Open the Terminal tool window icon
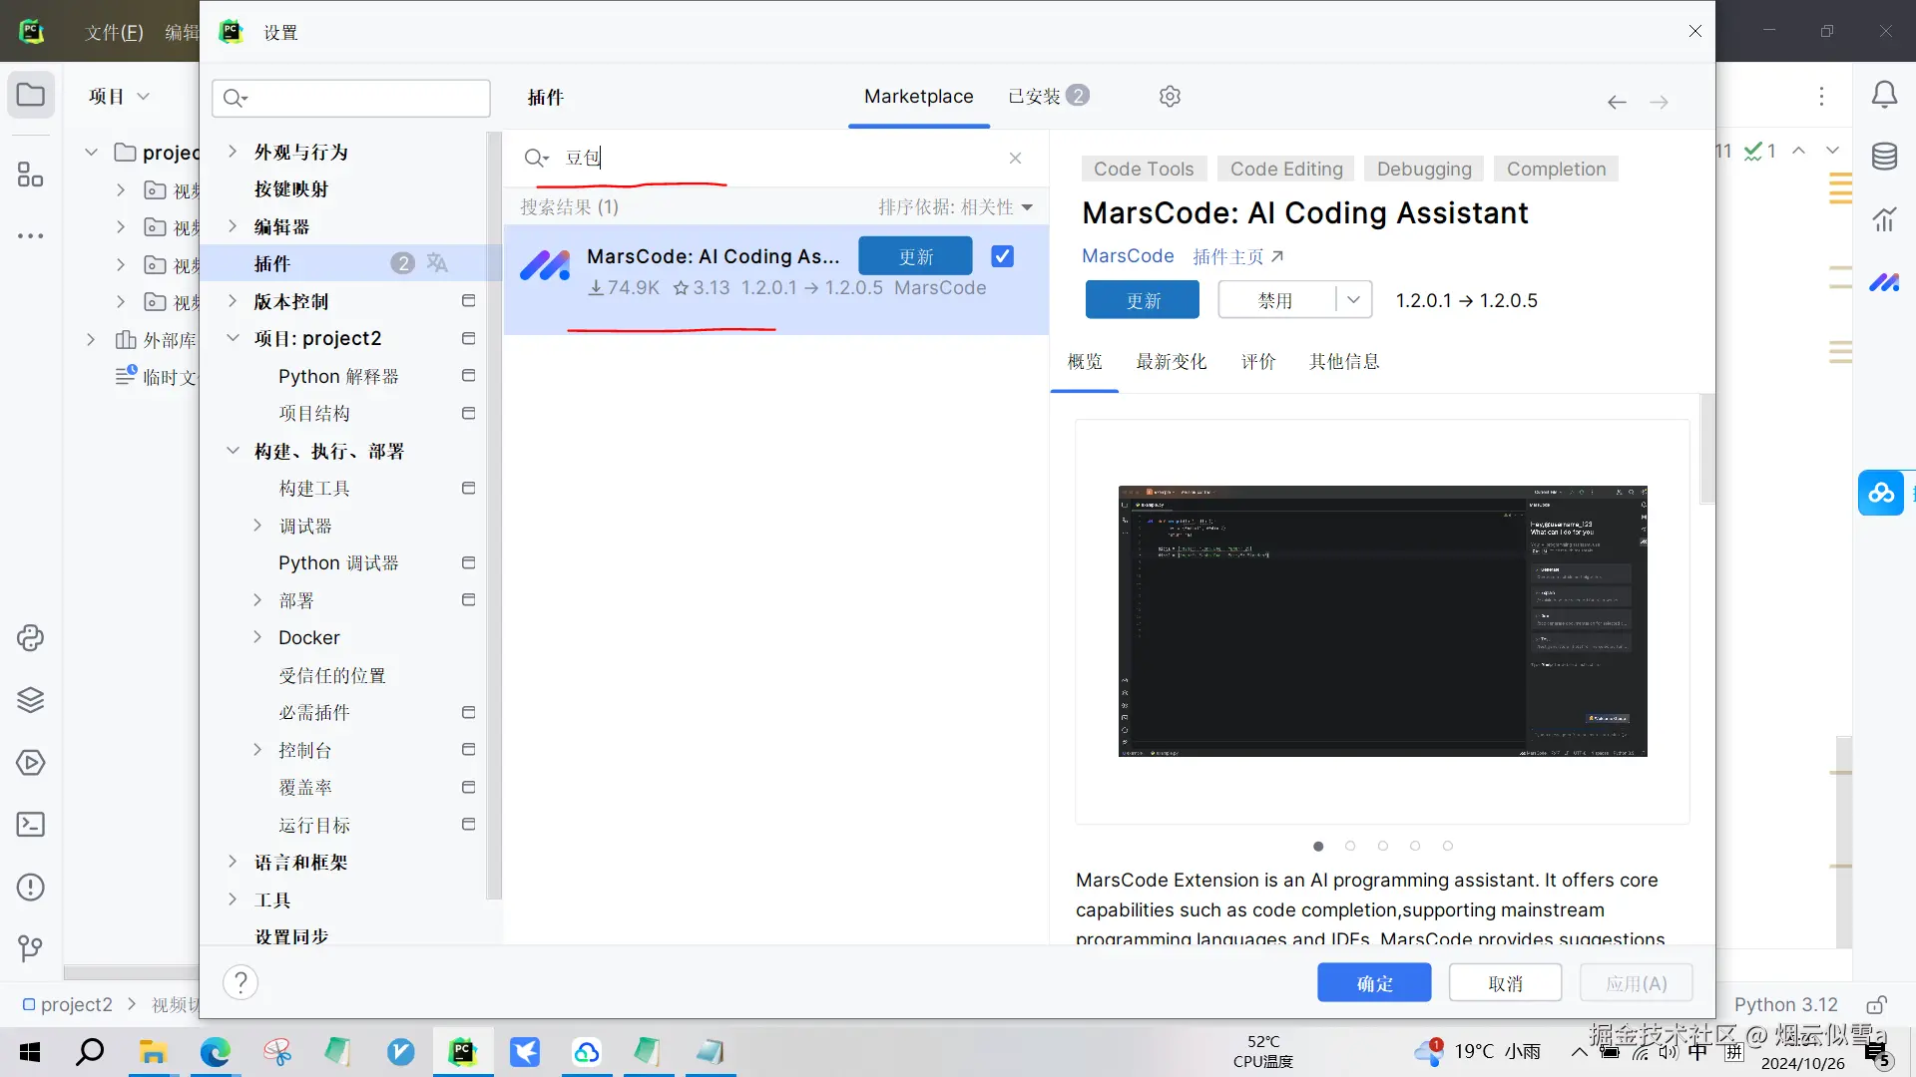The height and width of the screenshot is (1077, 1916). tap(30, 825)
